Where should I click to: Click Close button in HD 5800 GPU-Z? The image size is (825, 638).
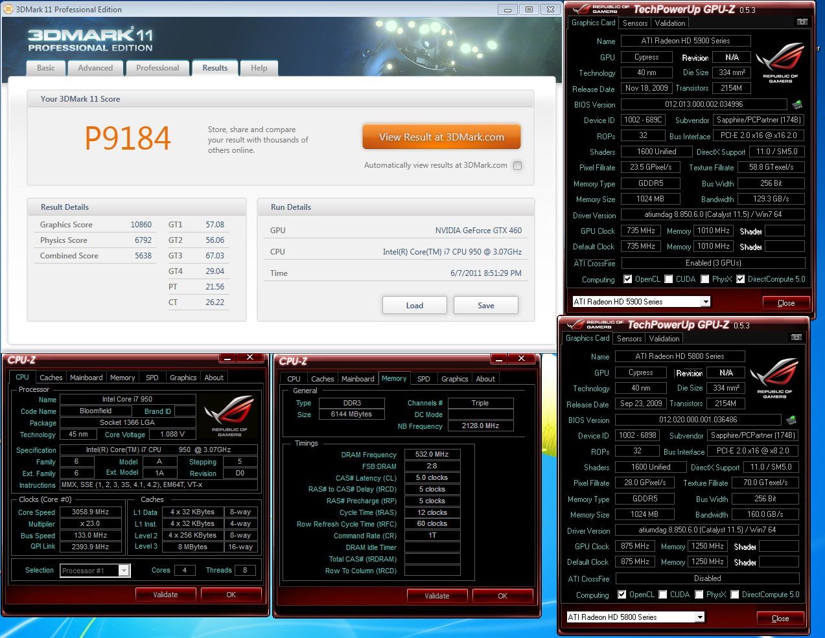point(780,618)
